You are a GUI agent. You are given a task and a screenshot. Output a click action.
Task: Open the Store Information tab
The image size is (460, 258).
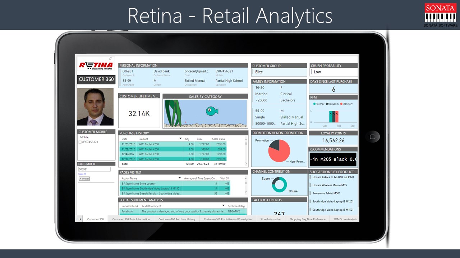tap(271, 219)
